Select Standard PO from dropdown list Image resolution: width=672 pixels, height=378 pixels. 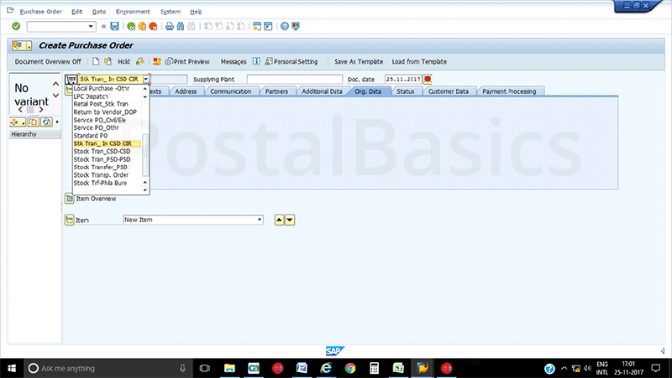tap(91, 136)
